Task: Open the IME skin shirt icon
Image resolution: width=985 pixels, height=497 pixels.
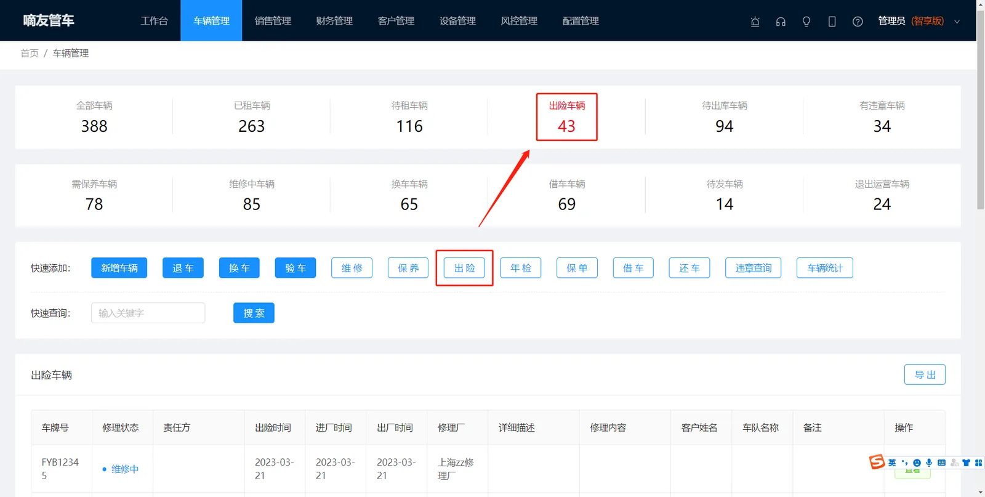Action: (966, 463)
